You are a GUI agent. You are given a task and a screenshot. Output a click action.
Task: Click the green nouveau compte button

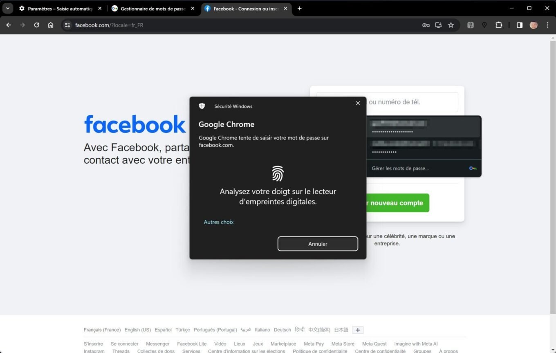pos(398,203)
